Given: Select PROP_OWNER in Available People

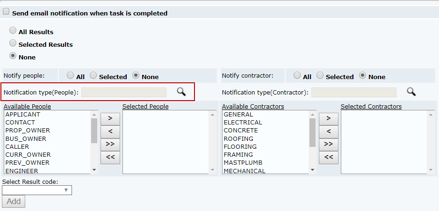Looking at the screenshot, I should point(28,131).
